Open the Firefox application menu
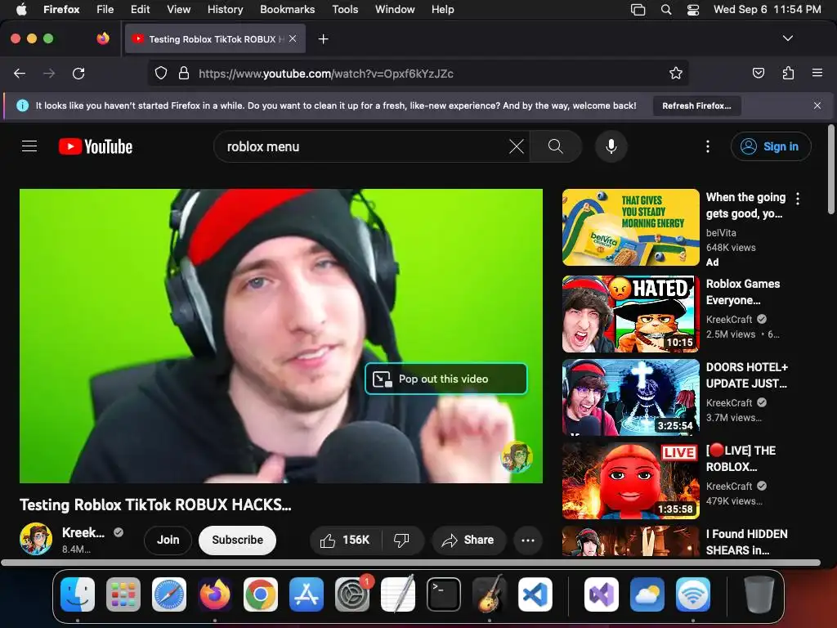The image size is (837, 628). click(x=817, y=73)
